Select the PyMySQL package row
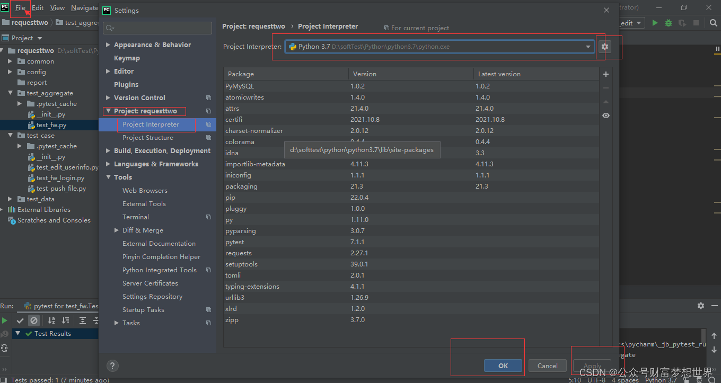 point(411,86)
